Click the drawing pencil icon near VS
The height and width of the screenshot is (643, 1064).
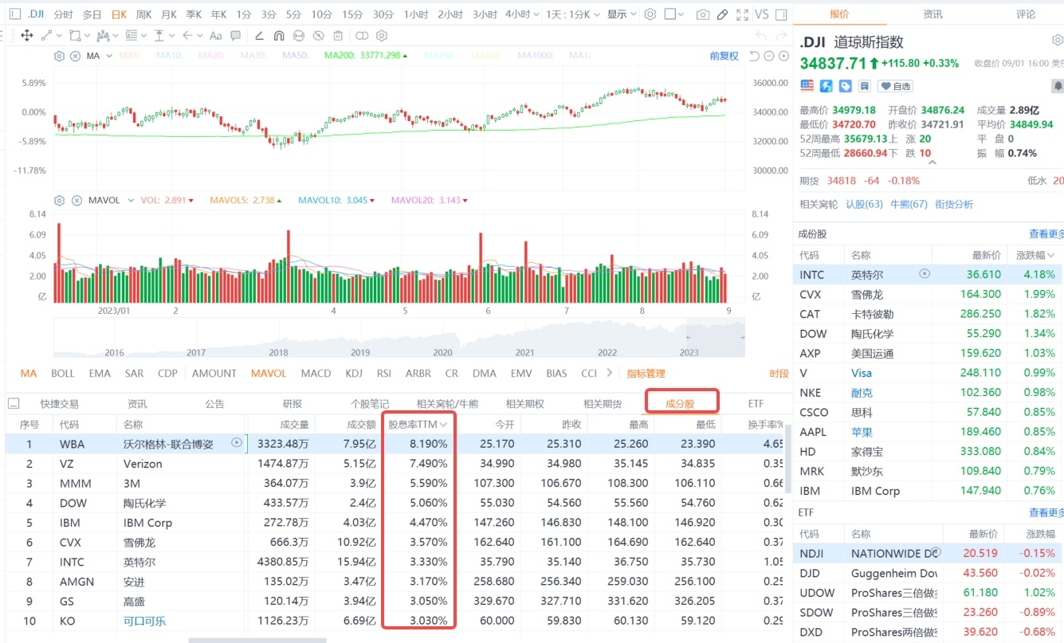coord(722,14)
